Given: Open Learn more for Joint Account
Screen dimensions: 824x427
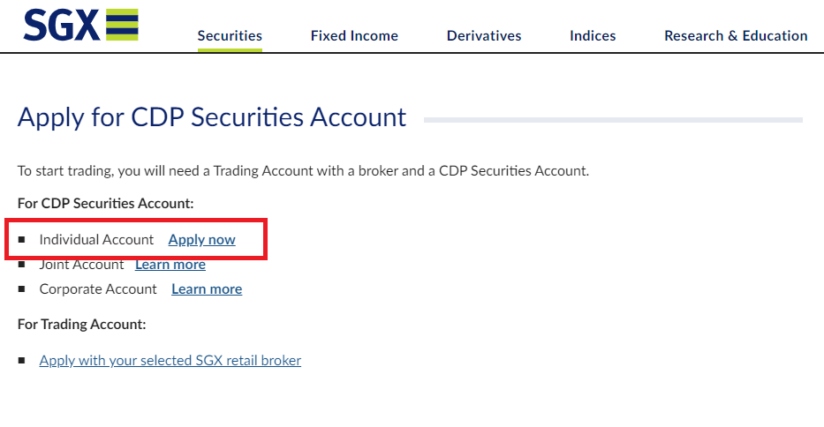Looking at the screenshot, I should [x=170, y=265].
